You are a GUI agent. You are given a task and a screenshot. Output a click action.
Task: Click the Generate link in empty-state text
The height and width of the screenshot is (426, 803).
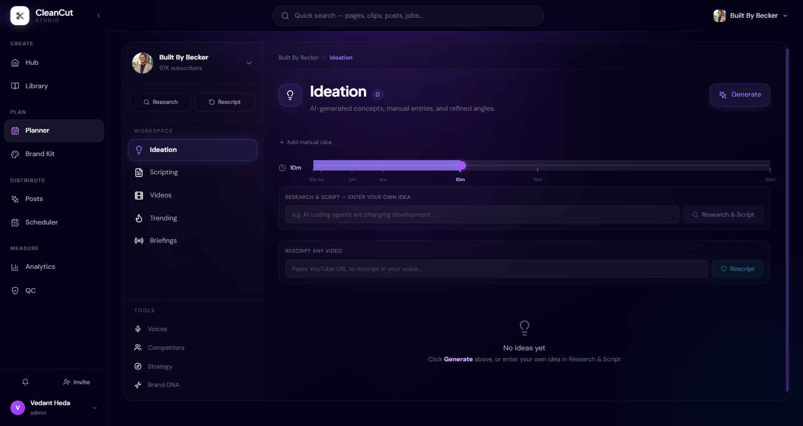tap(458, 359)
